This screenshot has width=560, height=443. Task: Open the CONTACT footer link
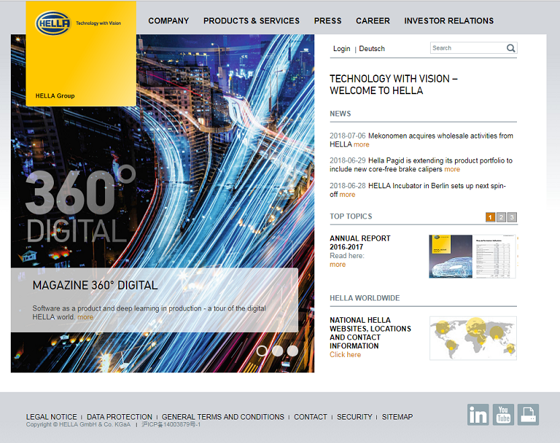(310, 417)
